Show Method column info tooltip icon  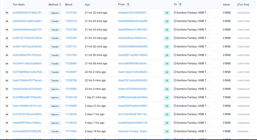[60, 5]
